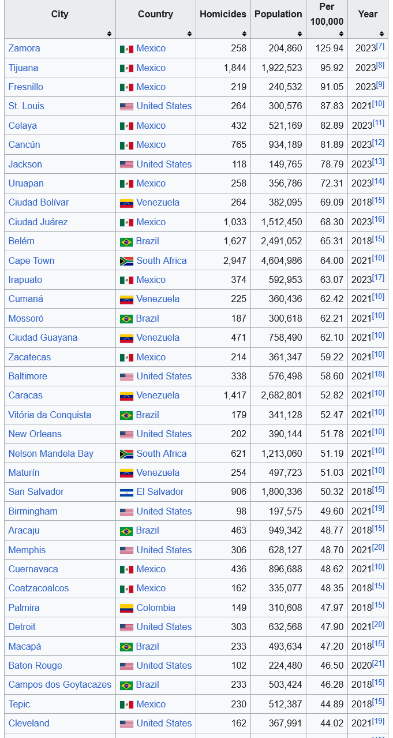Sort table by Per 100,000 column arrows
This screenshot has height=738, width=393.
(x=341, y=33)
